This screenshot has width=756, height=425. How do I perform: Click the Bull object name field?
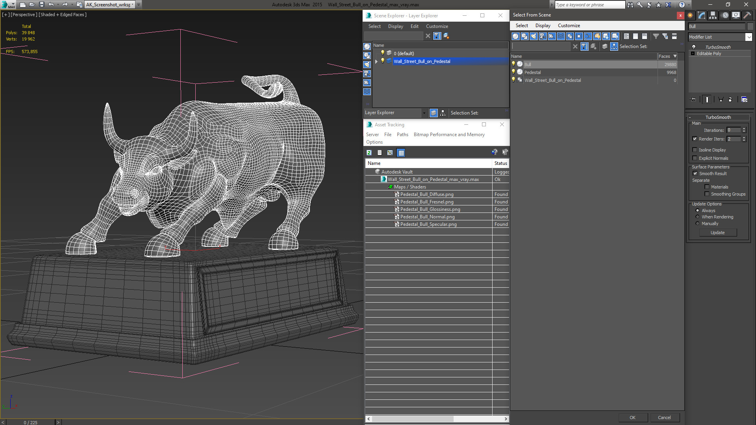pyautogui.click(x=717, y=26)
